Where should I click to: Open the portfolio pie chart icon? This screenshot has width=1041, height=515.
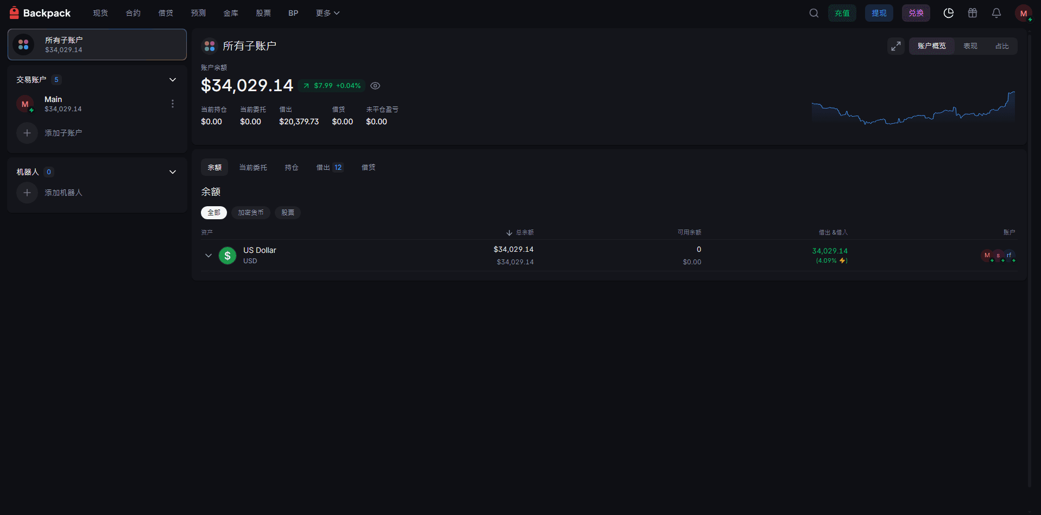pos(949,13)
